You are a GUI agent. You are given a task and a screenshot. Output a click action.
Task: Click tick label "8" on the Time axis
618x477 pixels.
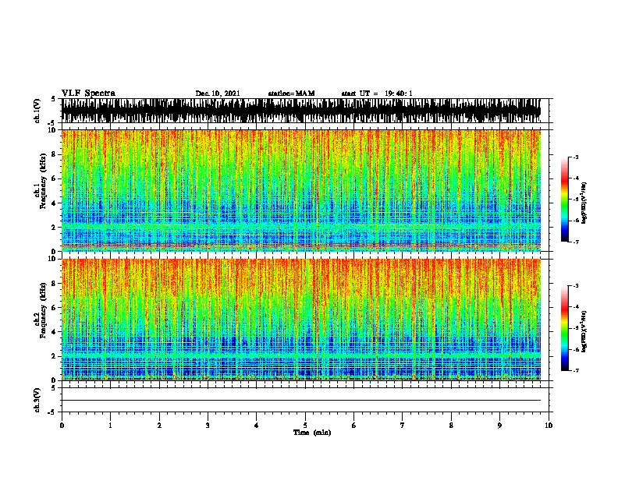click(x=451, y=426)
